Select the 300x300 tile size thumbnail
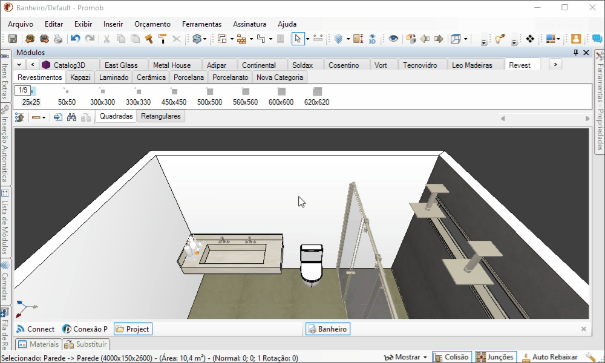Screen dimensions: 605x363 pyautogui.click(x=102, y=96)
